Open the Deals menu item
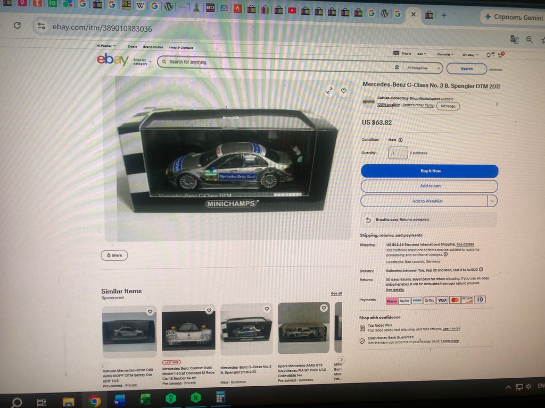 click(132, 47)
